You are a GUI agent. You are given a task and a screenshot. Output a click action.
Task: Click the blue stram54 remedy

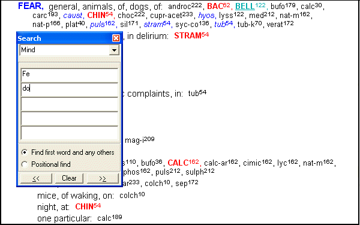tap(157, 24)
